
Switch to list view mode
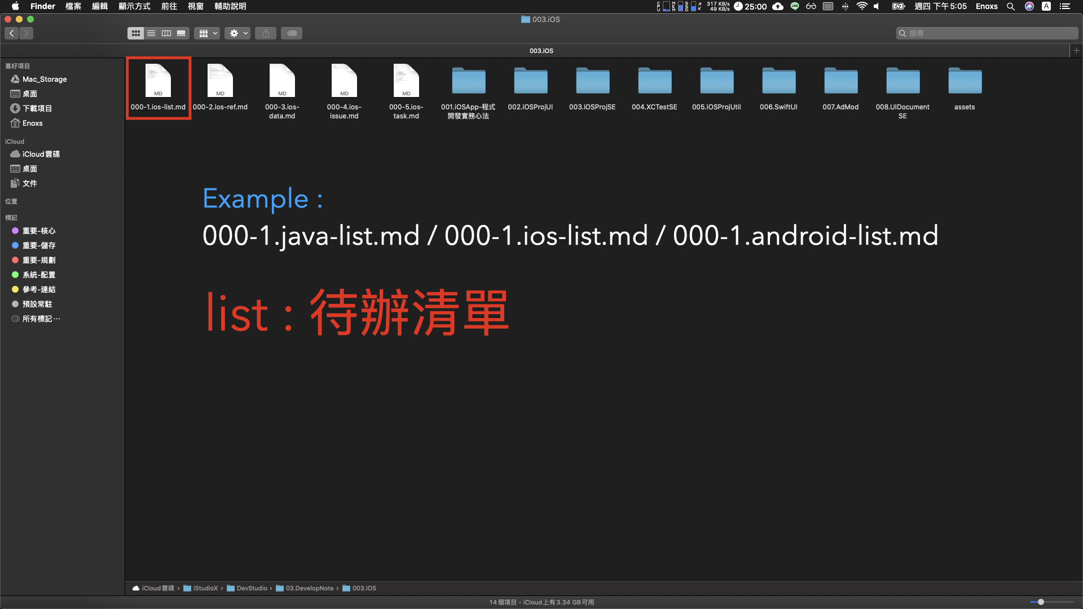point(151,33)
